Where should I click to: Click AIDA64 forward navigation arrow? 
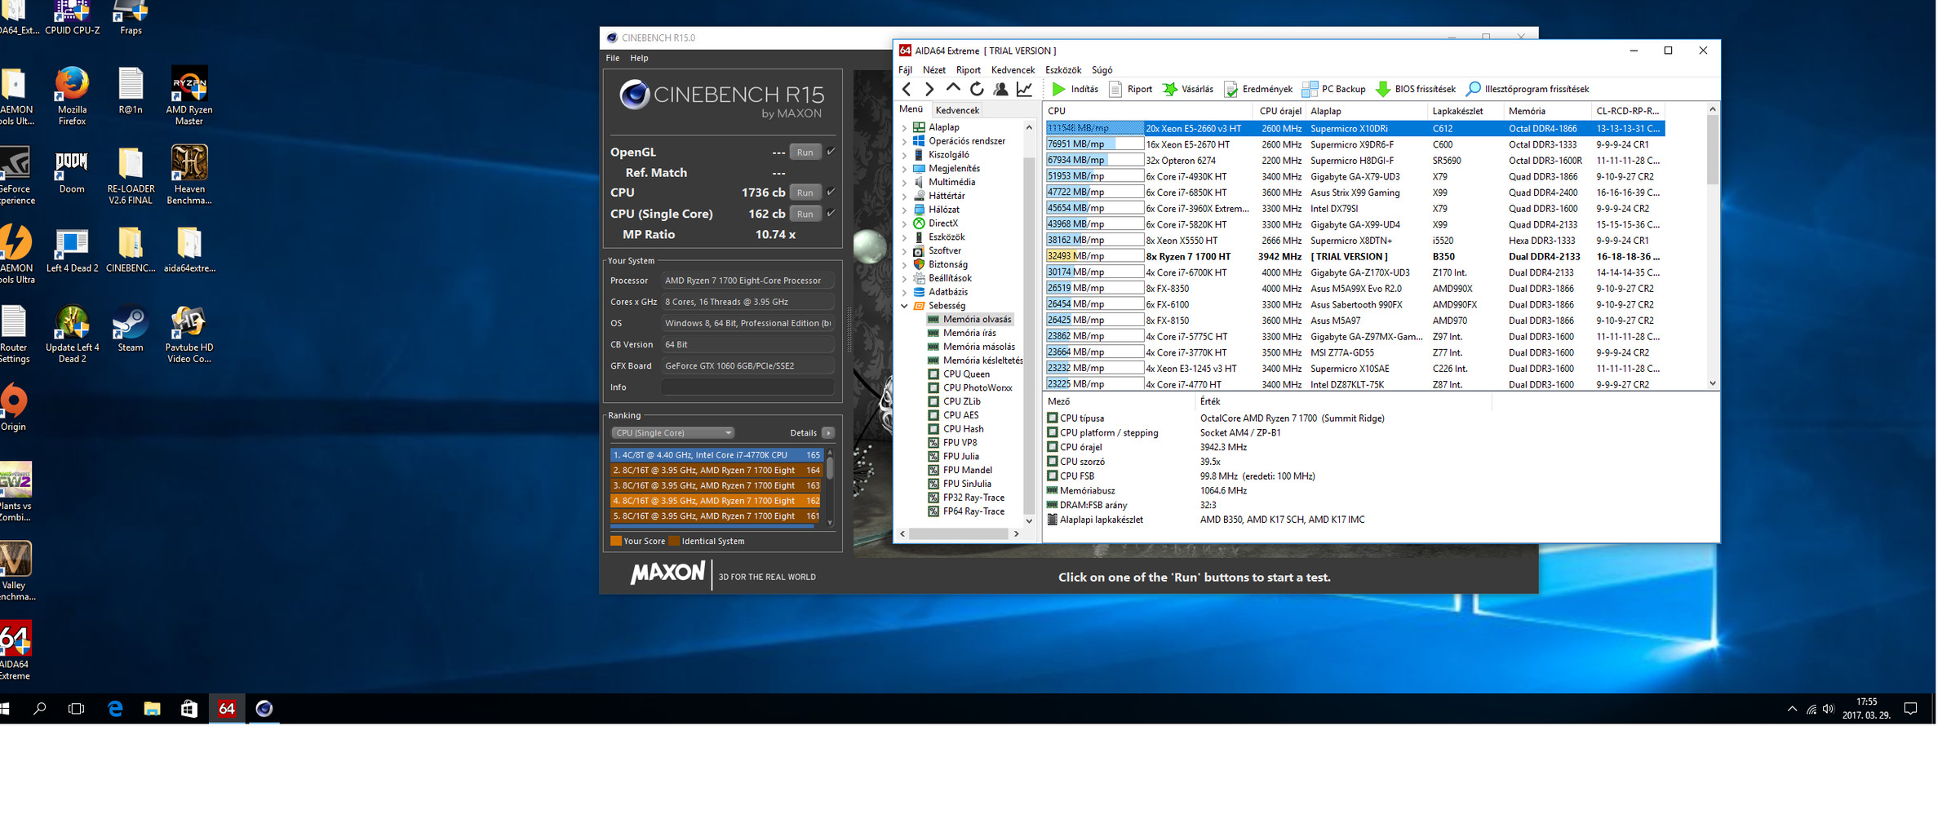coord(929,89)
